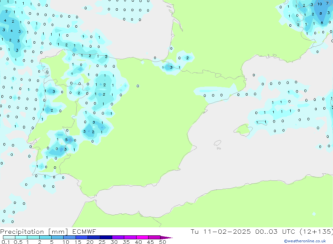
Task: Click the '10' precipitation value on the map
Action: pyautogui.click(x=320, y=4)
